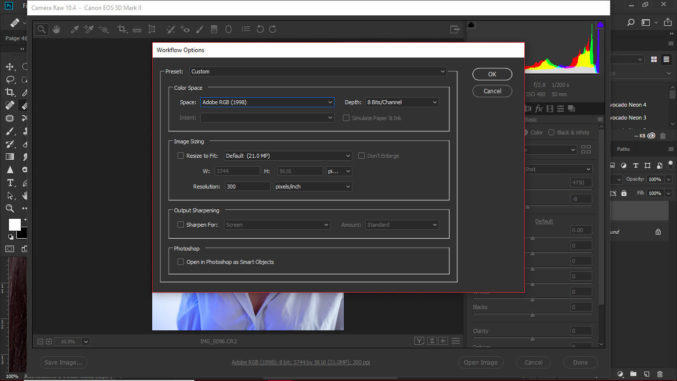
Task: Select the White Balance eyedropper tool
Action: coord(75,29)
